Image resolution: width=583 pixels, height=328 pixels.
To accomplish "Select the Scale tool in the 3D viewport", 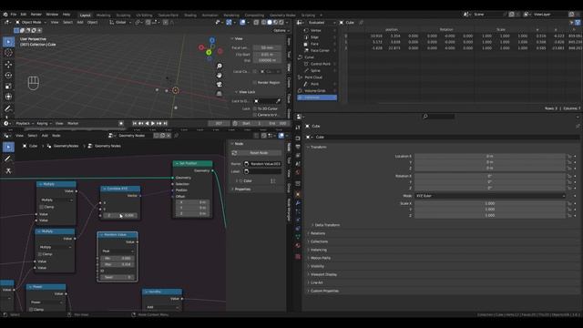I will click(8, 86).
